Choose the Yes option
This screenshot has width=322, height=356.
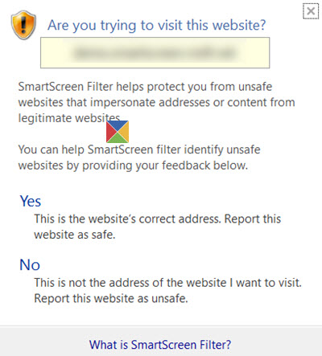31,201
